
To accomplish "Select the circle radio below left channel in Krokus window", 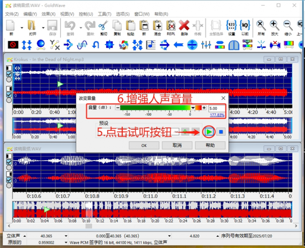I will pyautogui.click(x=9, y=79).
